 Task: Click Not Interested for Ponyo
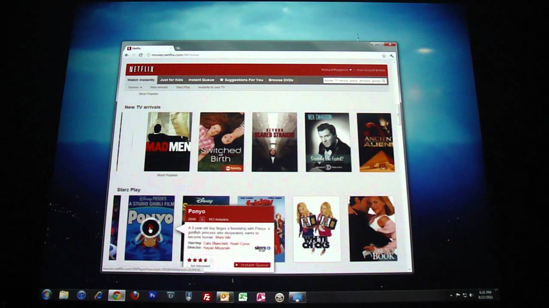[200, 266]
